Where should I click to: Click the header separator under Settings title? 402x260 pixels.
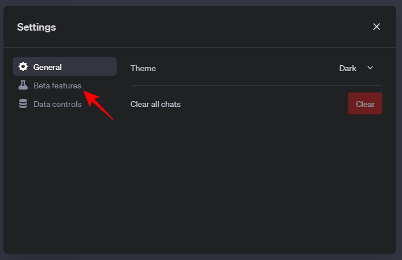pyautogui.click(x=201, y=47)
